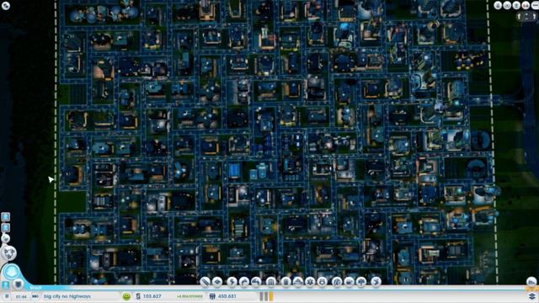This screenshot has width=539, height=303.
Task: Open the Health star-of-life menu
Action: point(310,282)
